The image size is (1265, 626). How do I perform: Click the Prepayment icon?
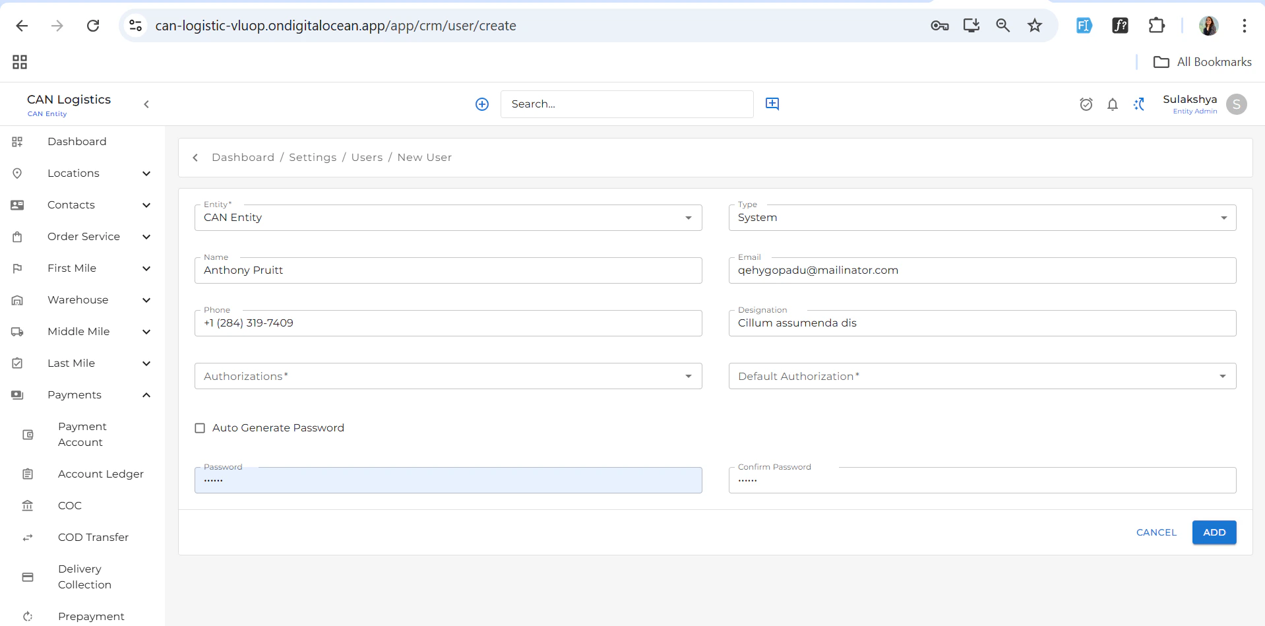pos(28,617)
